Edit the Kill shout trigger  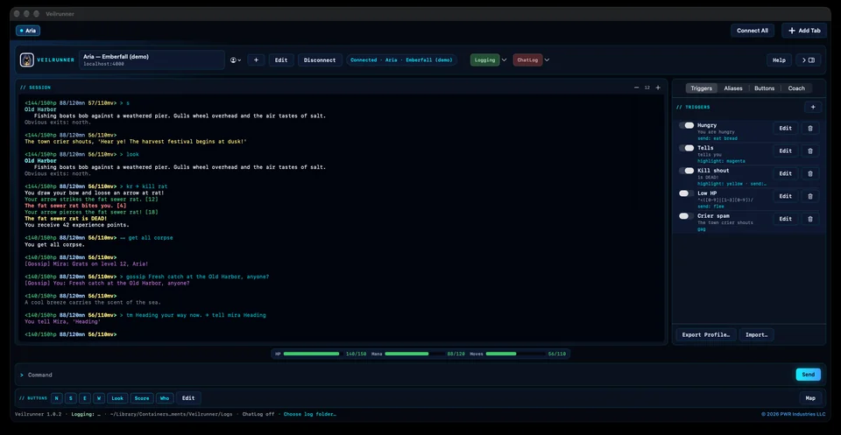(785, 173)
